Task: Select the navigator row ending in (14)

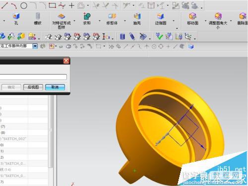Action: (x=24, y=170)
